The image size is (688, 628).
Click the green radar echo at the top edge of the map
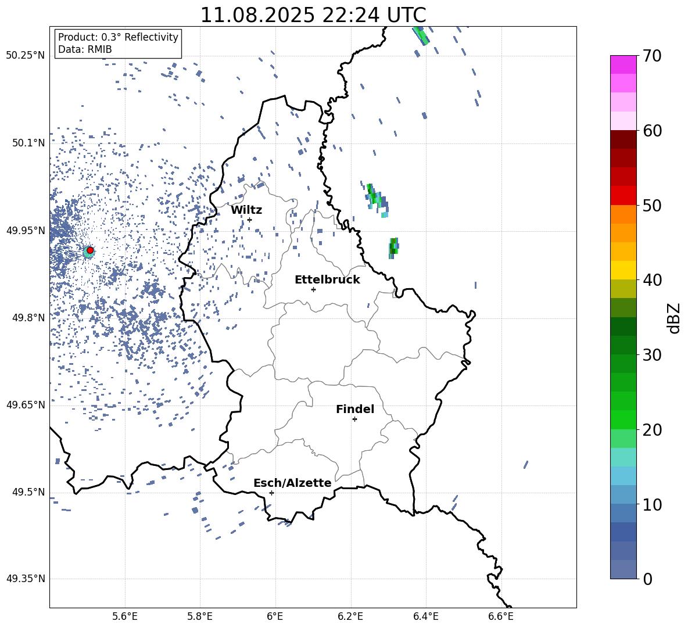421,35
